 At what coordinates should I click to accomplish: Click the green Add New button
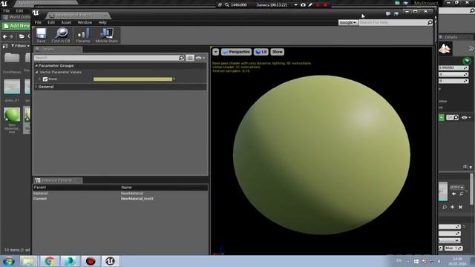click(16, 26)
